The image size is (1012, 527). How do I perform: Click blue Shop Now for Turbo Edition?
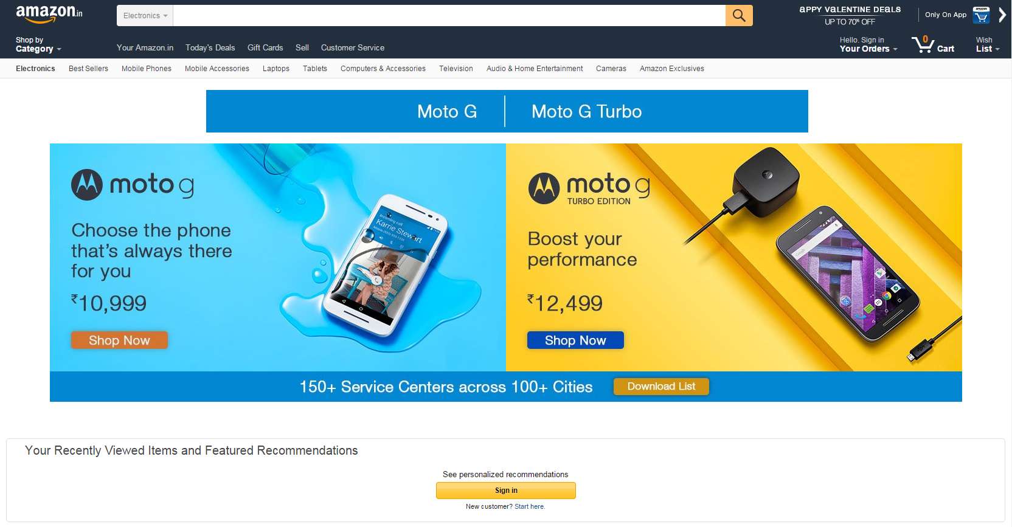tap(575, 340)
